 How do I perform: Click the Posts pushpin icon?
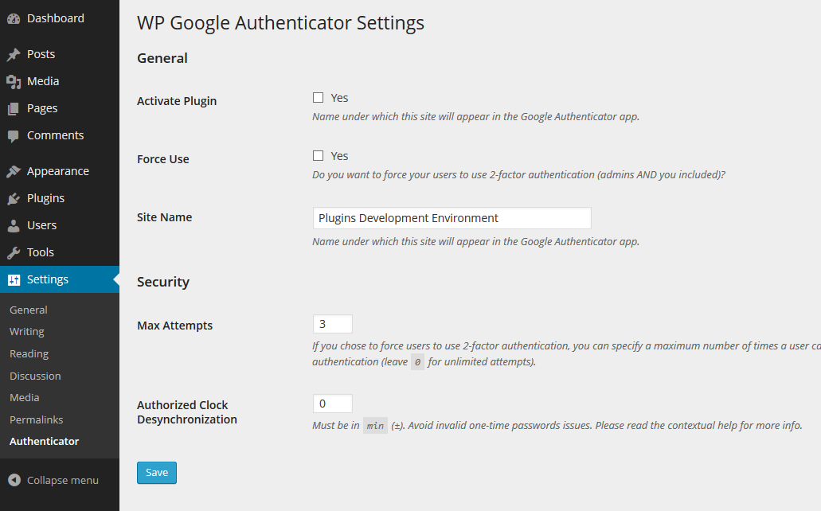point(14,54)
